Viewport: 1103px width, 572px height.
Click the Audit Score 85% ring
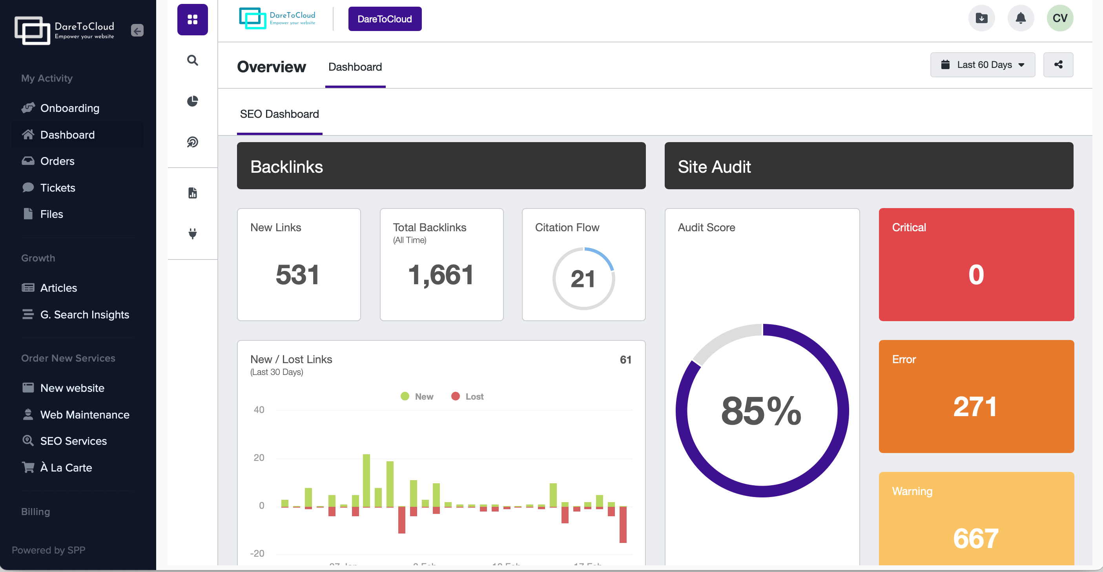[x=762, y=410]
